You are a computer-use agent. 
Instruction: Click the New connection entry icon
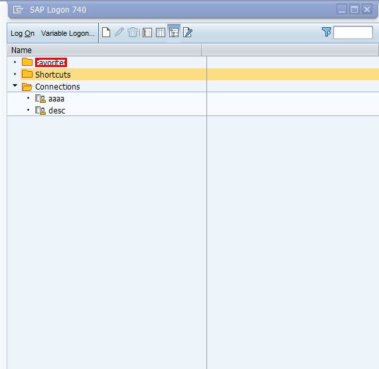(x=106, y=33)
